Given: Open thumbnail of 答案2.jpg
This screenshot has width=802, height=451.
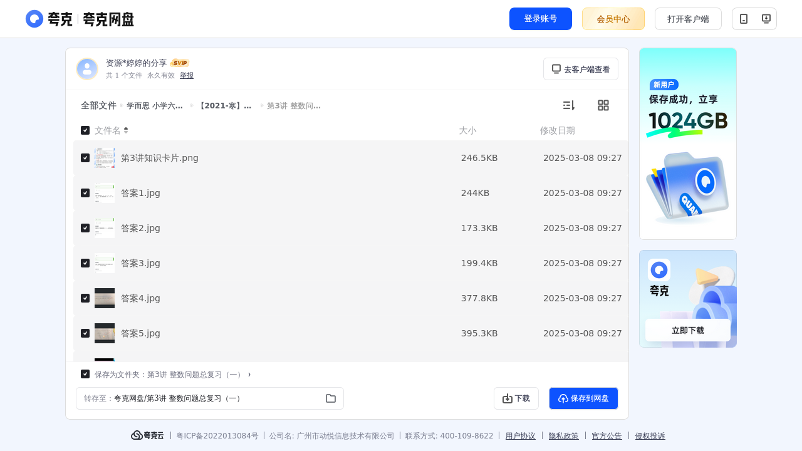Looking at the screenshot, I should click(x=105, y=228).
